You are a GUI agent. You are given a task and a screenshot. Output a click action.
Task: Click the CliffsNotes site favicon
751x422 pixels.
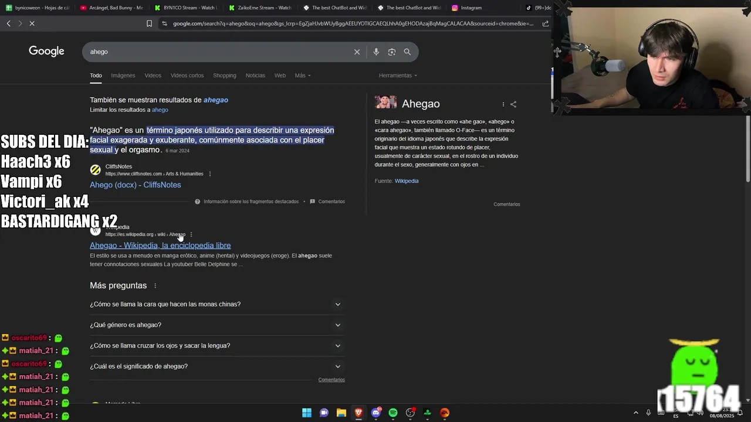click(x=95, y=170)
